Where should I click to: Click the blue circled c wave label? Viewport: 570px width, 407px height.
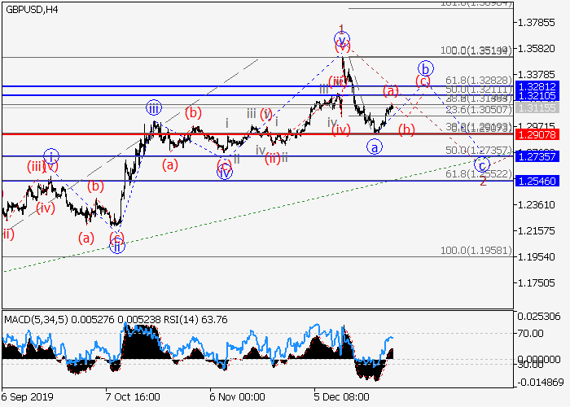pos(482,164)
